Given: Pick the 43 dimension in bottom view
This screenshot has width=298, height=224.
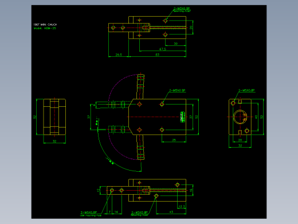Looking at the screenshot, I should (171, 212).
